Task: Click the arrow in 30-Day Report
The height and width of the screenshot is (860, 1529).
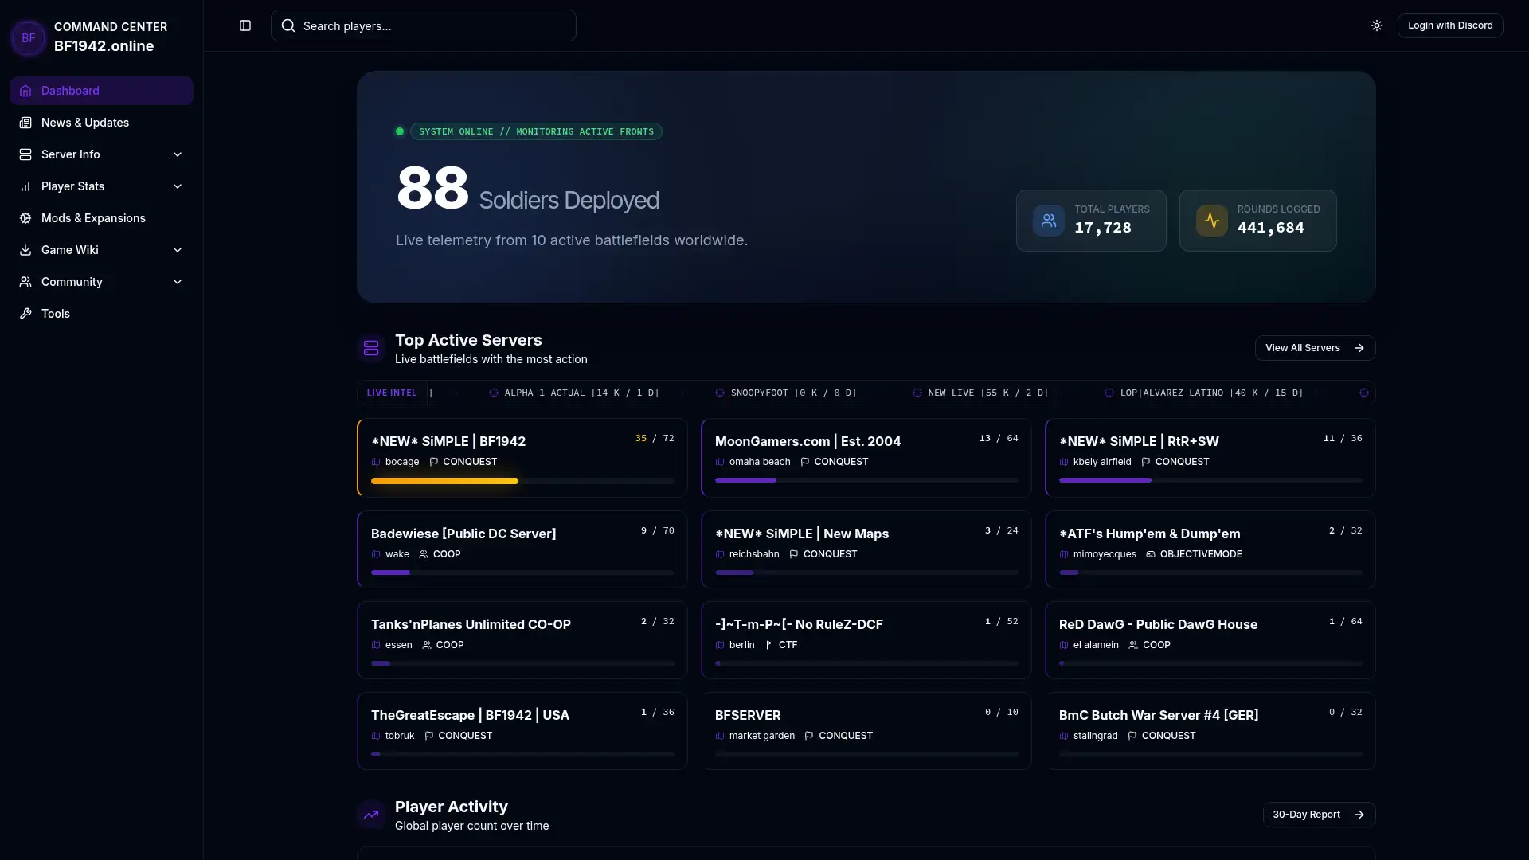Action: [1359, 815]
